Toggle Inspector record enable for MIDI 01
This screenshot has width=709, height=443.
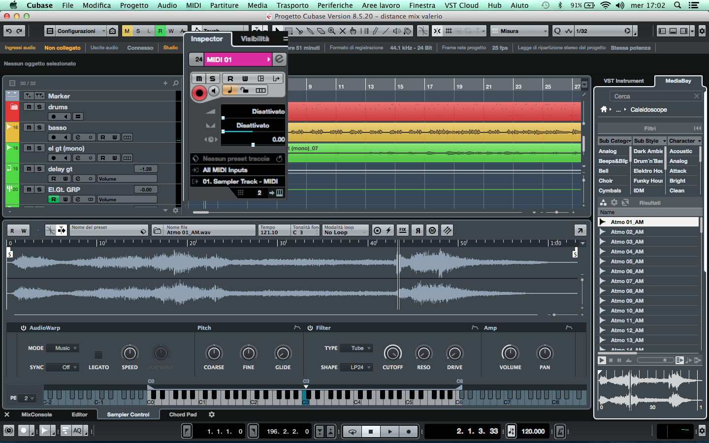(199, 93)
